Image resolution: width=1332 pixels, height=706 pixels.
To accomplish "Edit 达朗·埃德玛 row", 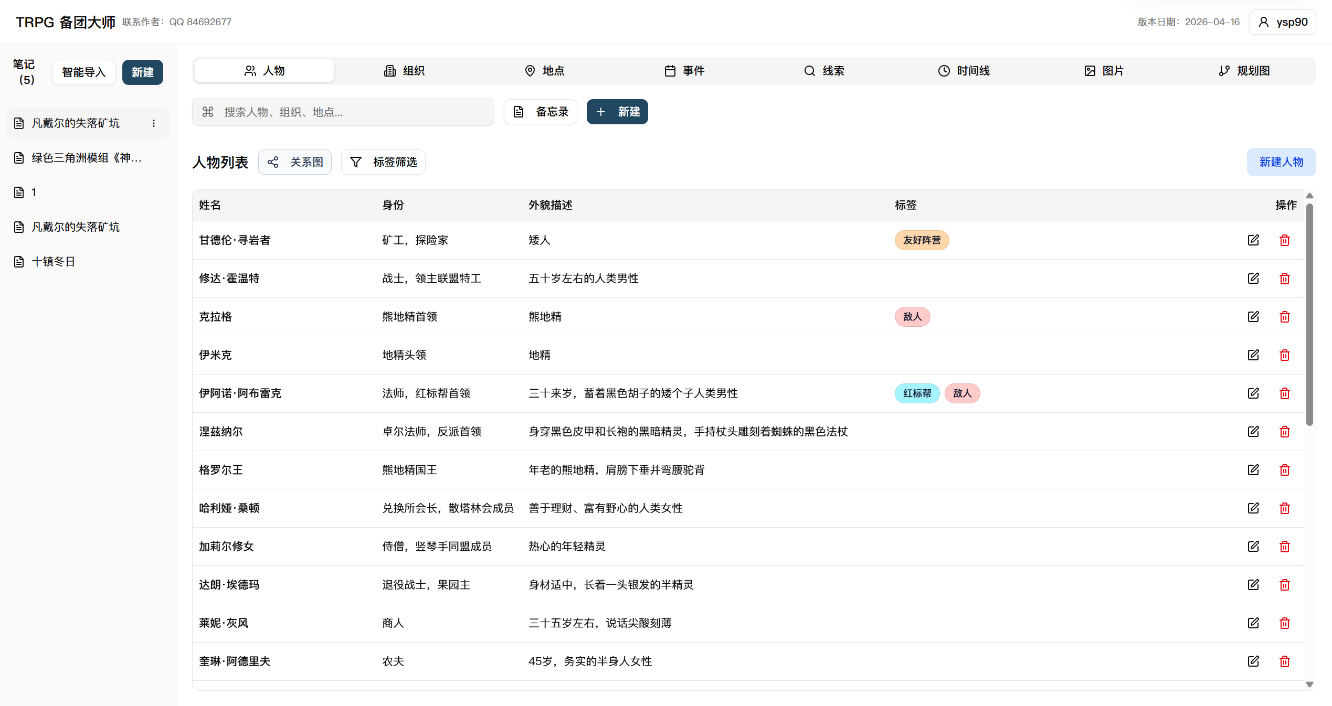I will pyautogui.click(x=1253, y=585).
